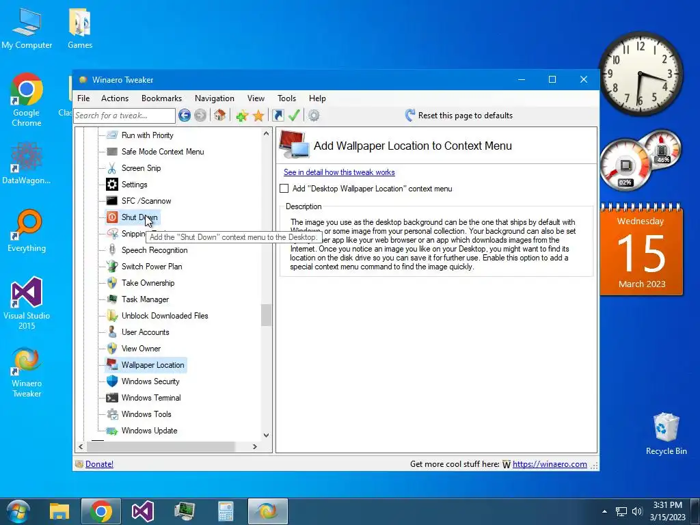
Task: Click the Run with Priority tree icon
Action: pos(112,135)
